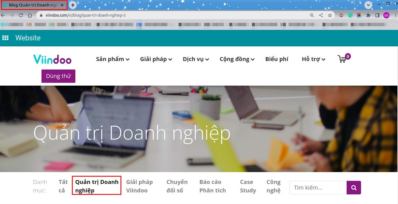
Task: Open the Tampermonkey extension icon
Action: click(341, 15)
